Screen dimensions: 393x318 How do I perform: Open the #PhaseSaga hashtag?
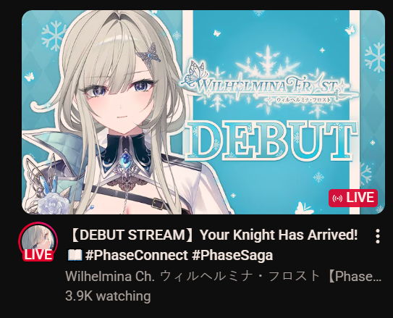[232, 255]
